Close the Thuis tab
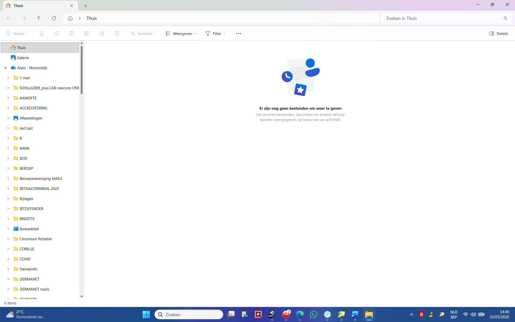 click(x=71, y=6)
